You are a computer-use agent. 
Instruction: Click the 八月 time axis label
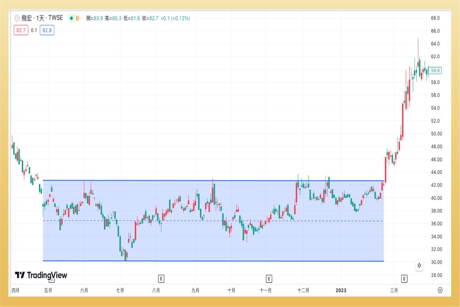(x=156, y=290)
